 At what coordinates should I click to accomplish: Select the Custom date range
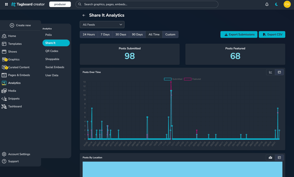[x=170, y=35]
